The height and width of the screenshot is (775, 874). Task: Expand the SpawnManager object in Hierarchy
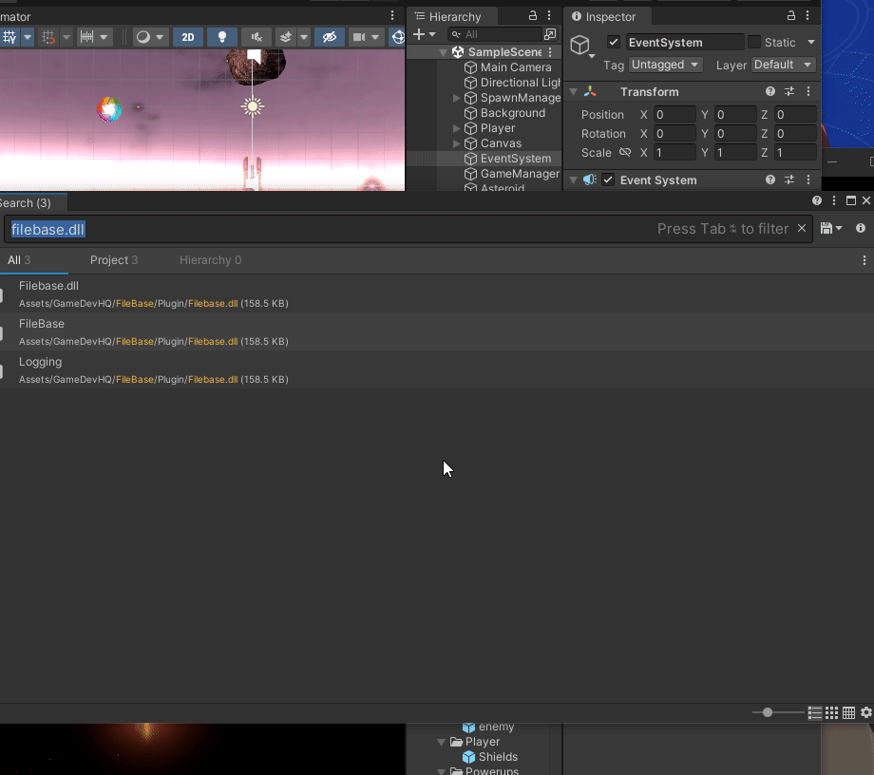click(x=457, y=98)
